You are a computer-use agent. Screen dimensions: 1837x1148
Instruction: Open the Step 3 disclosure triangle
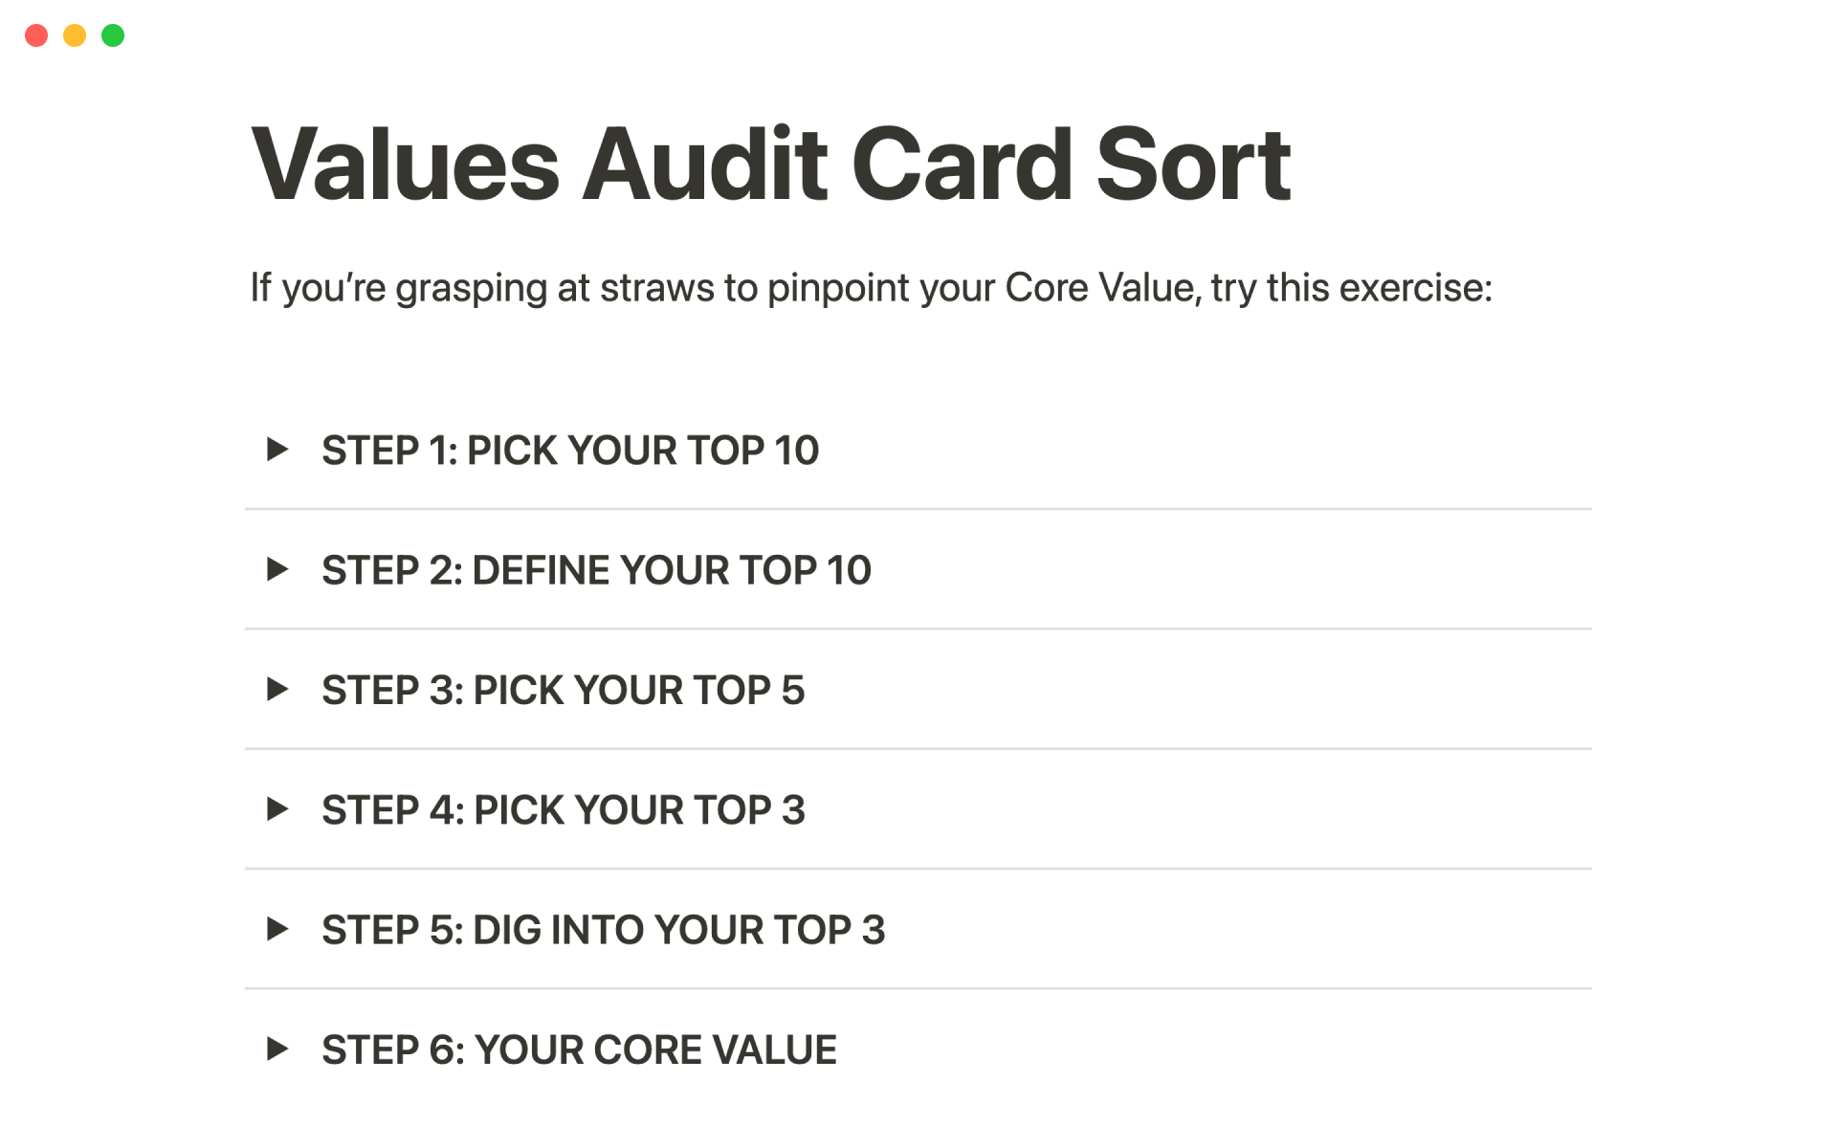point(277,690)
